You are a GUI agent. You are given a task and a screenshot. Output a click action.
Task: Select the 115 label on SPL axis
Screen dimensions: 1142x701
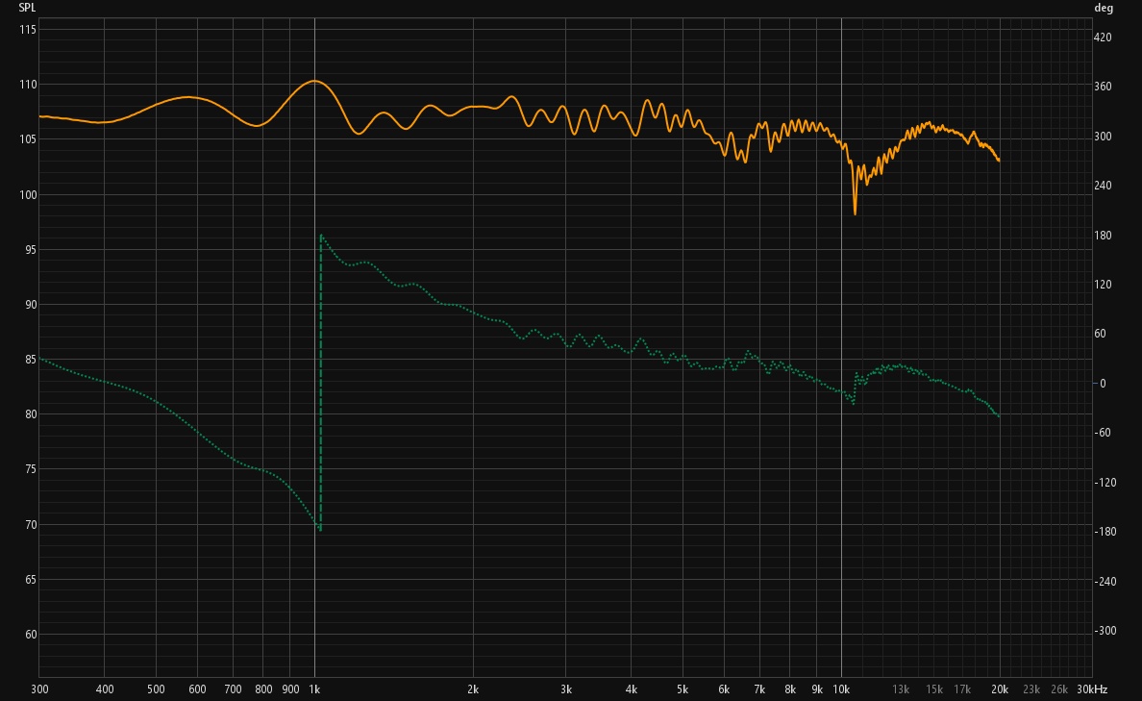[28, 29]
